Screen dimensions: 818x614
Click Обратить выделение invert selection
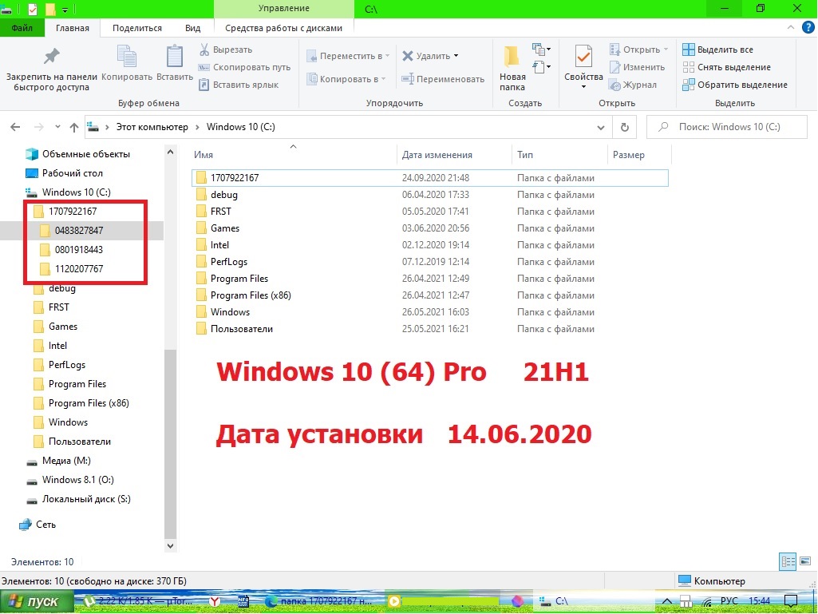point(735,85)
